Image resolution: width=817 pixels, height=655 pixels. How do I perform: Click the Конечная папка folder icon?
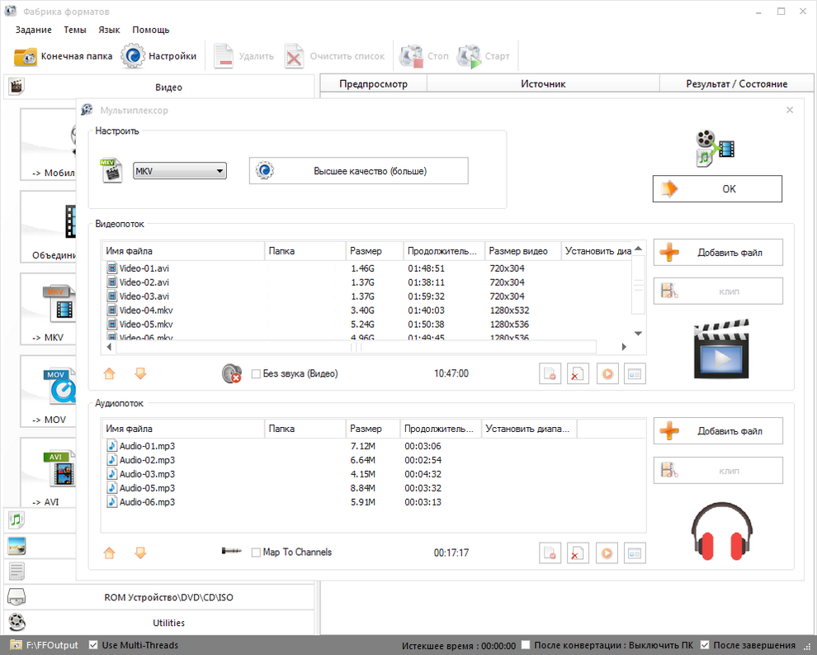(x=26, y=56)
